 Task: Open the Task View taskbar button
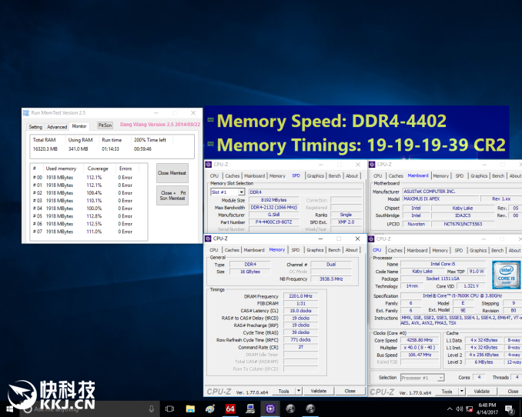(170, 409)
